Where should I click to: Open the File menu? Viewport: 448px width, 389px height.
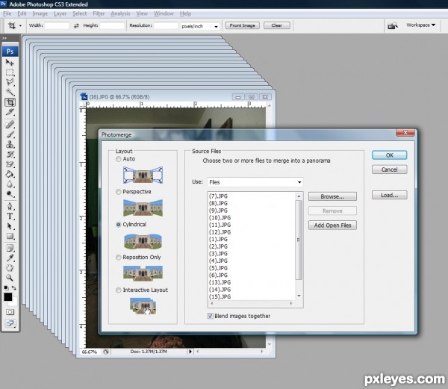point(7,13)
